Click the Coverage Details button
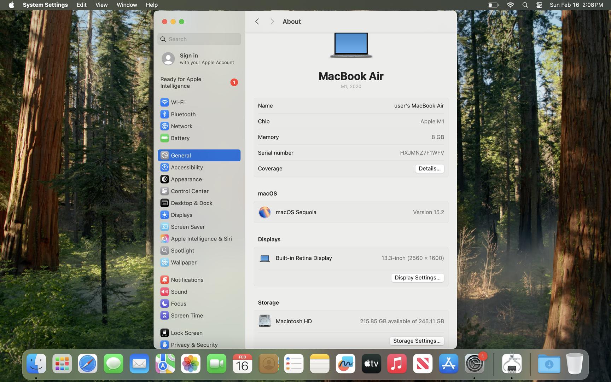The height and width of the screenshot is (382, 611). click(x=429, y=168)
